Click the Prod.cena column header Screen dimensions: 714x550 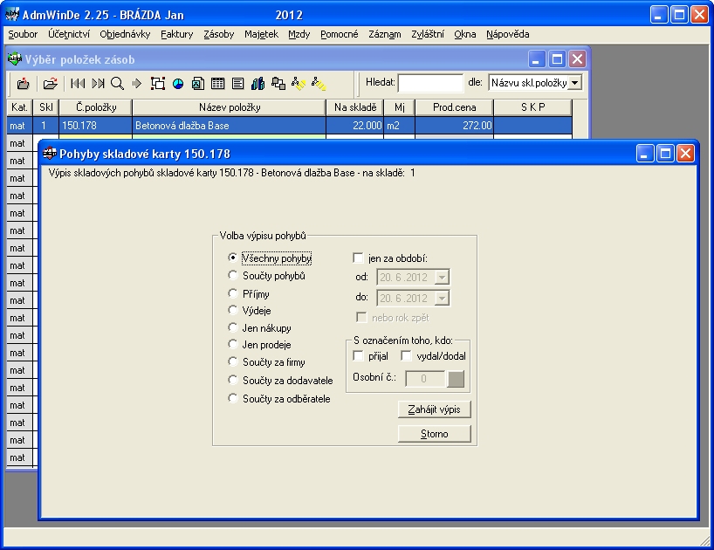454,107
